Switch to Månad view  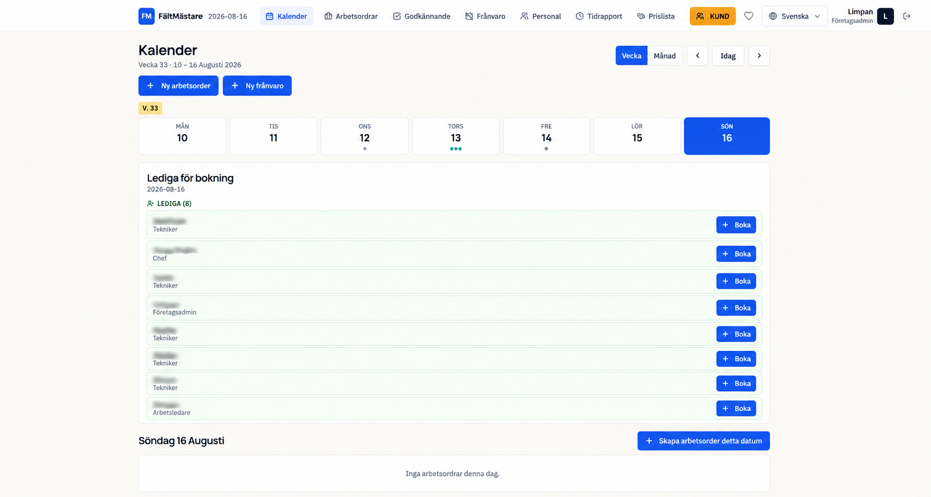[665, 56]
